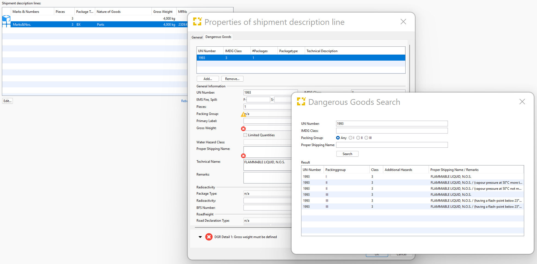Click the Pieces input field
The width and height of the screenshot is (537, 264).
point(267,107)
